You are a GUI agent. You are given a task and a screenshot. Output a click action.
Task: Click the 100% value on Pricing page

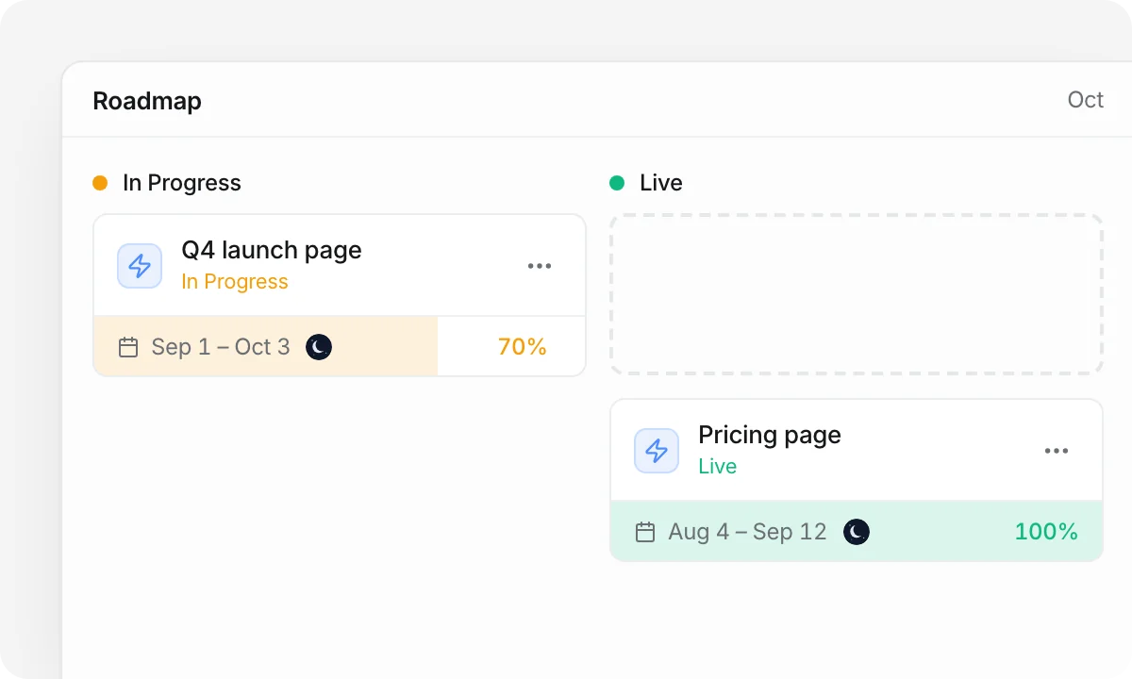1046,532
